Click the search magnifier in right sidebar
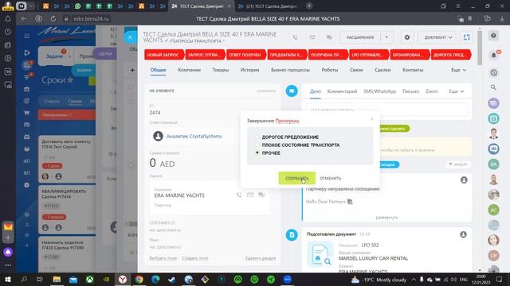The width and height of the screenshot is (510, 286). [x=493, y=87]
